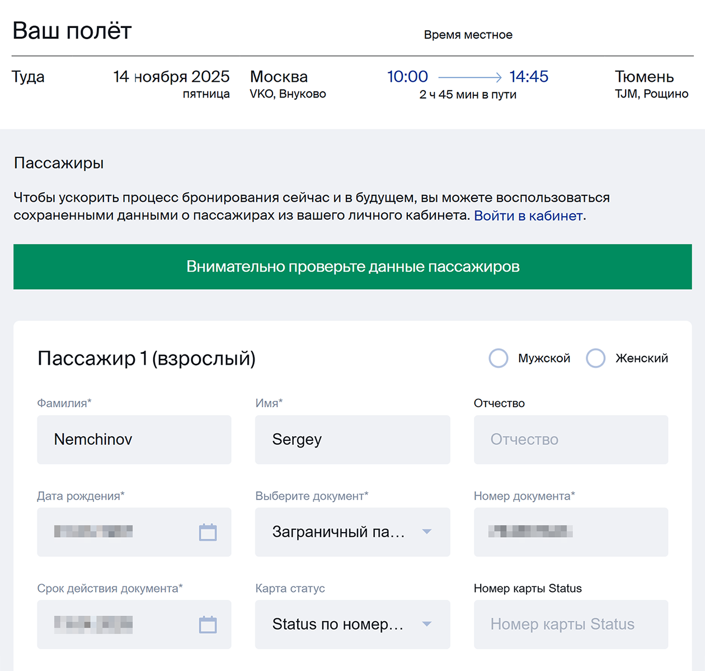This screenshot has width=705, height=671.
Task: Click the calendar icon for срок действия документа
Action: click(209, 624)
